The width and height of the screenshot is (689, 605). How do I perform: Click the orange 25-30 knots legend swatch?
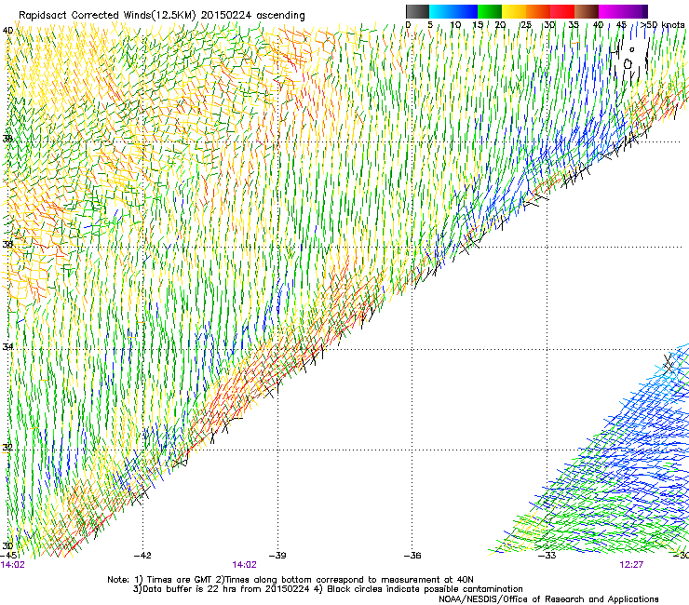click(x=538, y=11)
